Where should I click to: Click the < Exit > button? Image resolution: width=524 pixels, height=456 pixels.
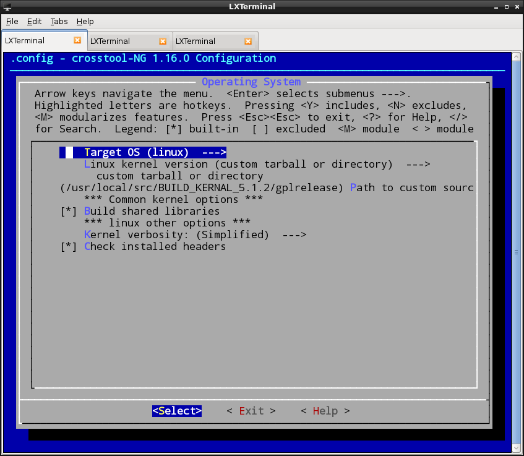251,411
